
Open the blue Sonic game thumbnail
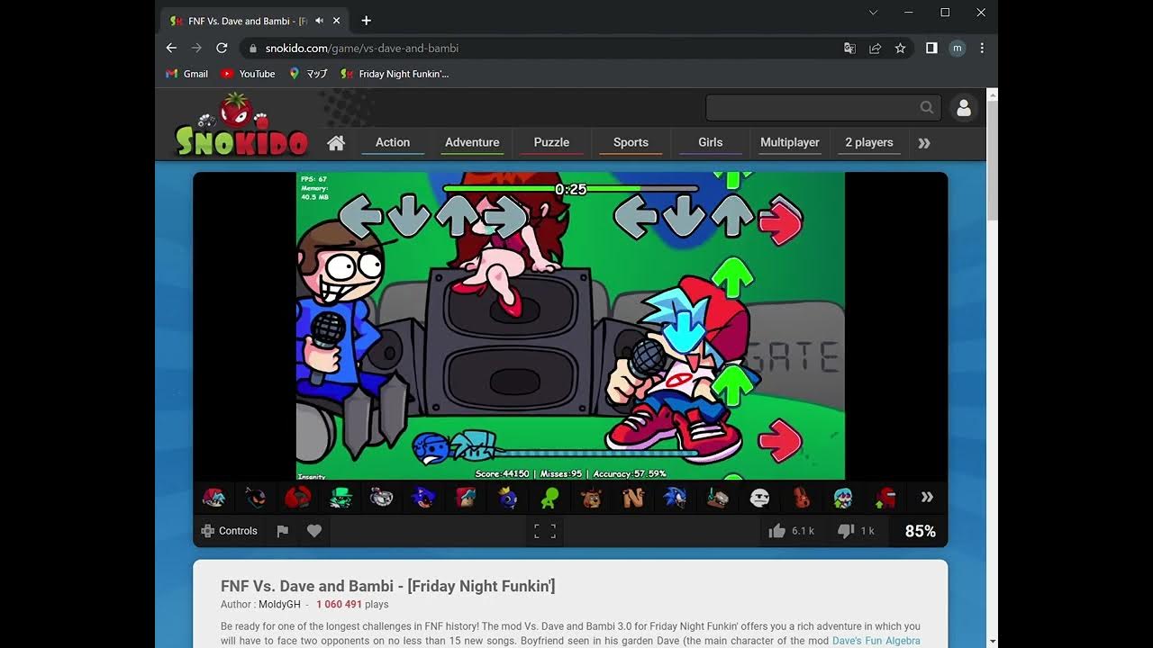[x=675, y=497]
